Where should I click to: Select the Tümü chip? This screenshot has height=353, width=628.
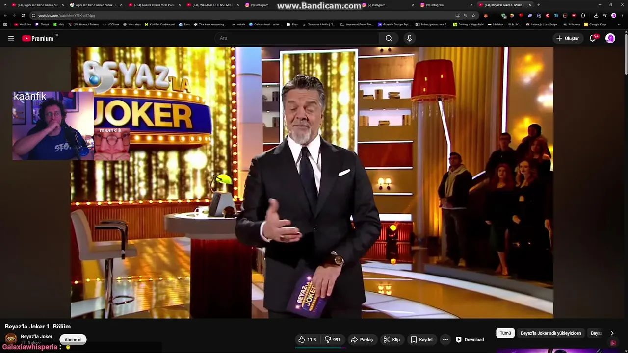(x=505, y=333)
